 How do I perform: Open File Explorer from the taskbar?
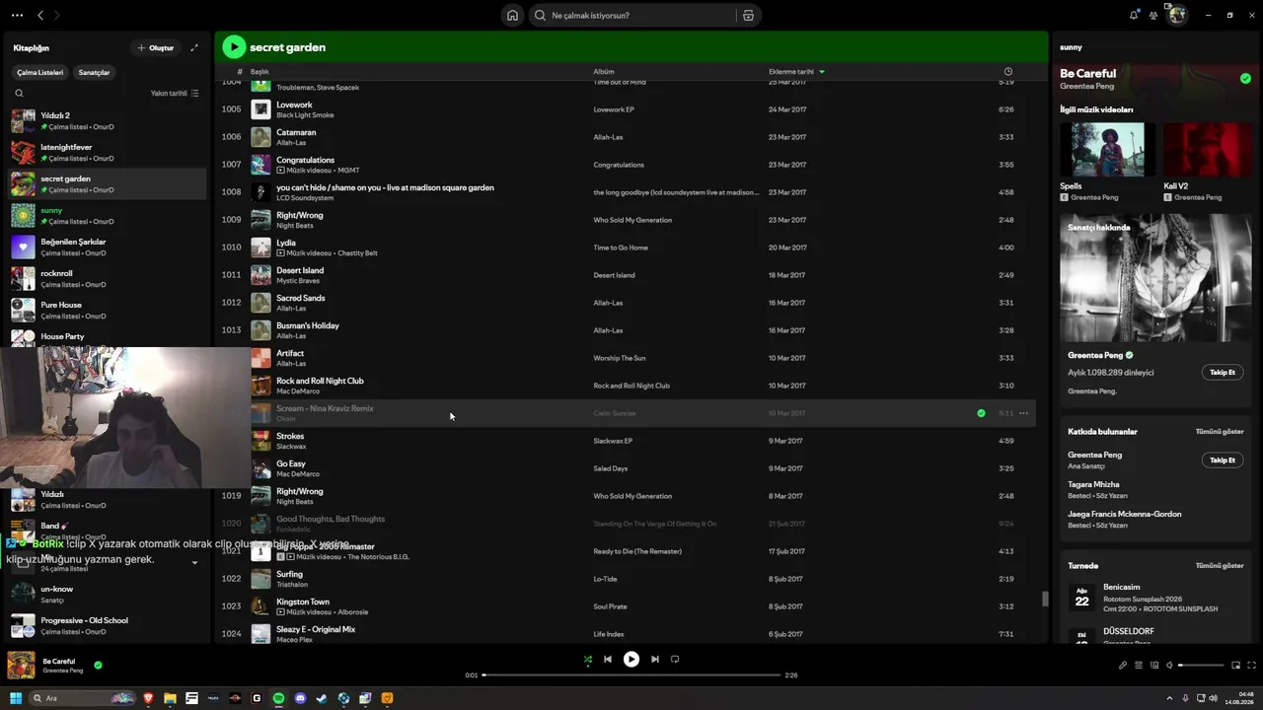click(170, 698)
